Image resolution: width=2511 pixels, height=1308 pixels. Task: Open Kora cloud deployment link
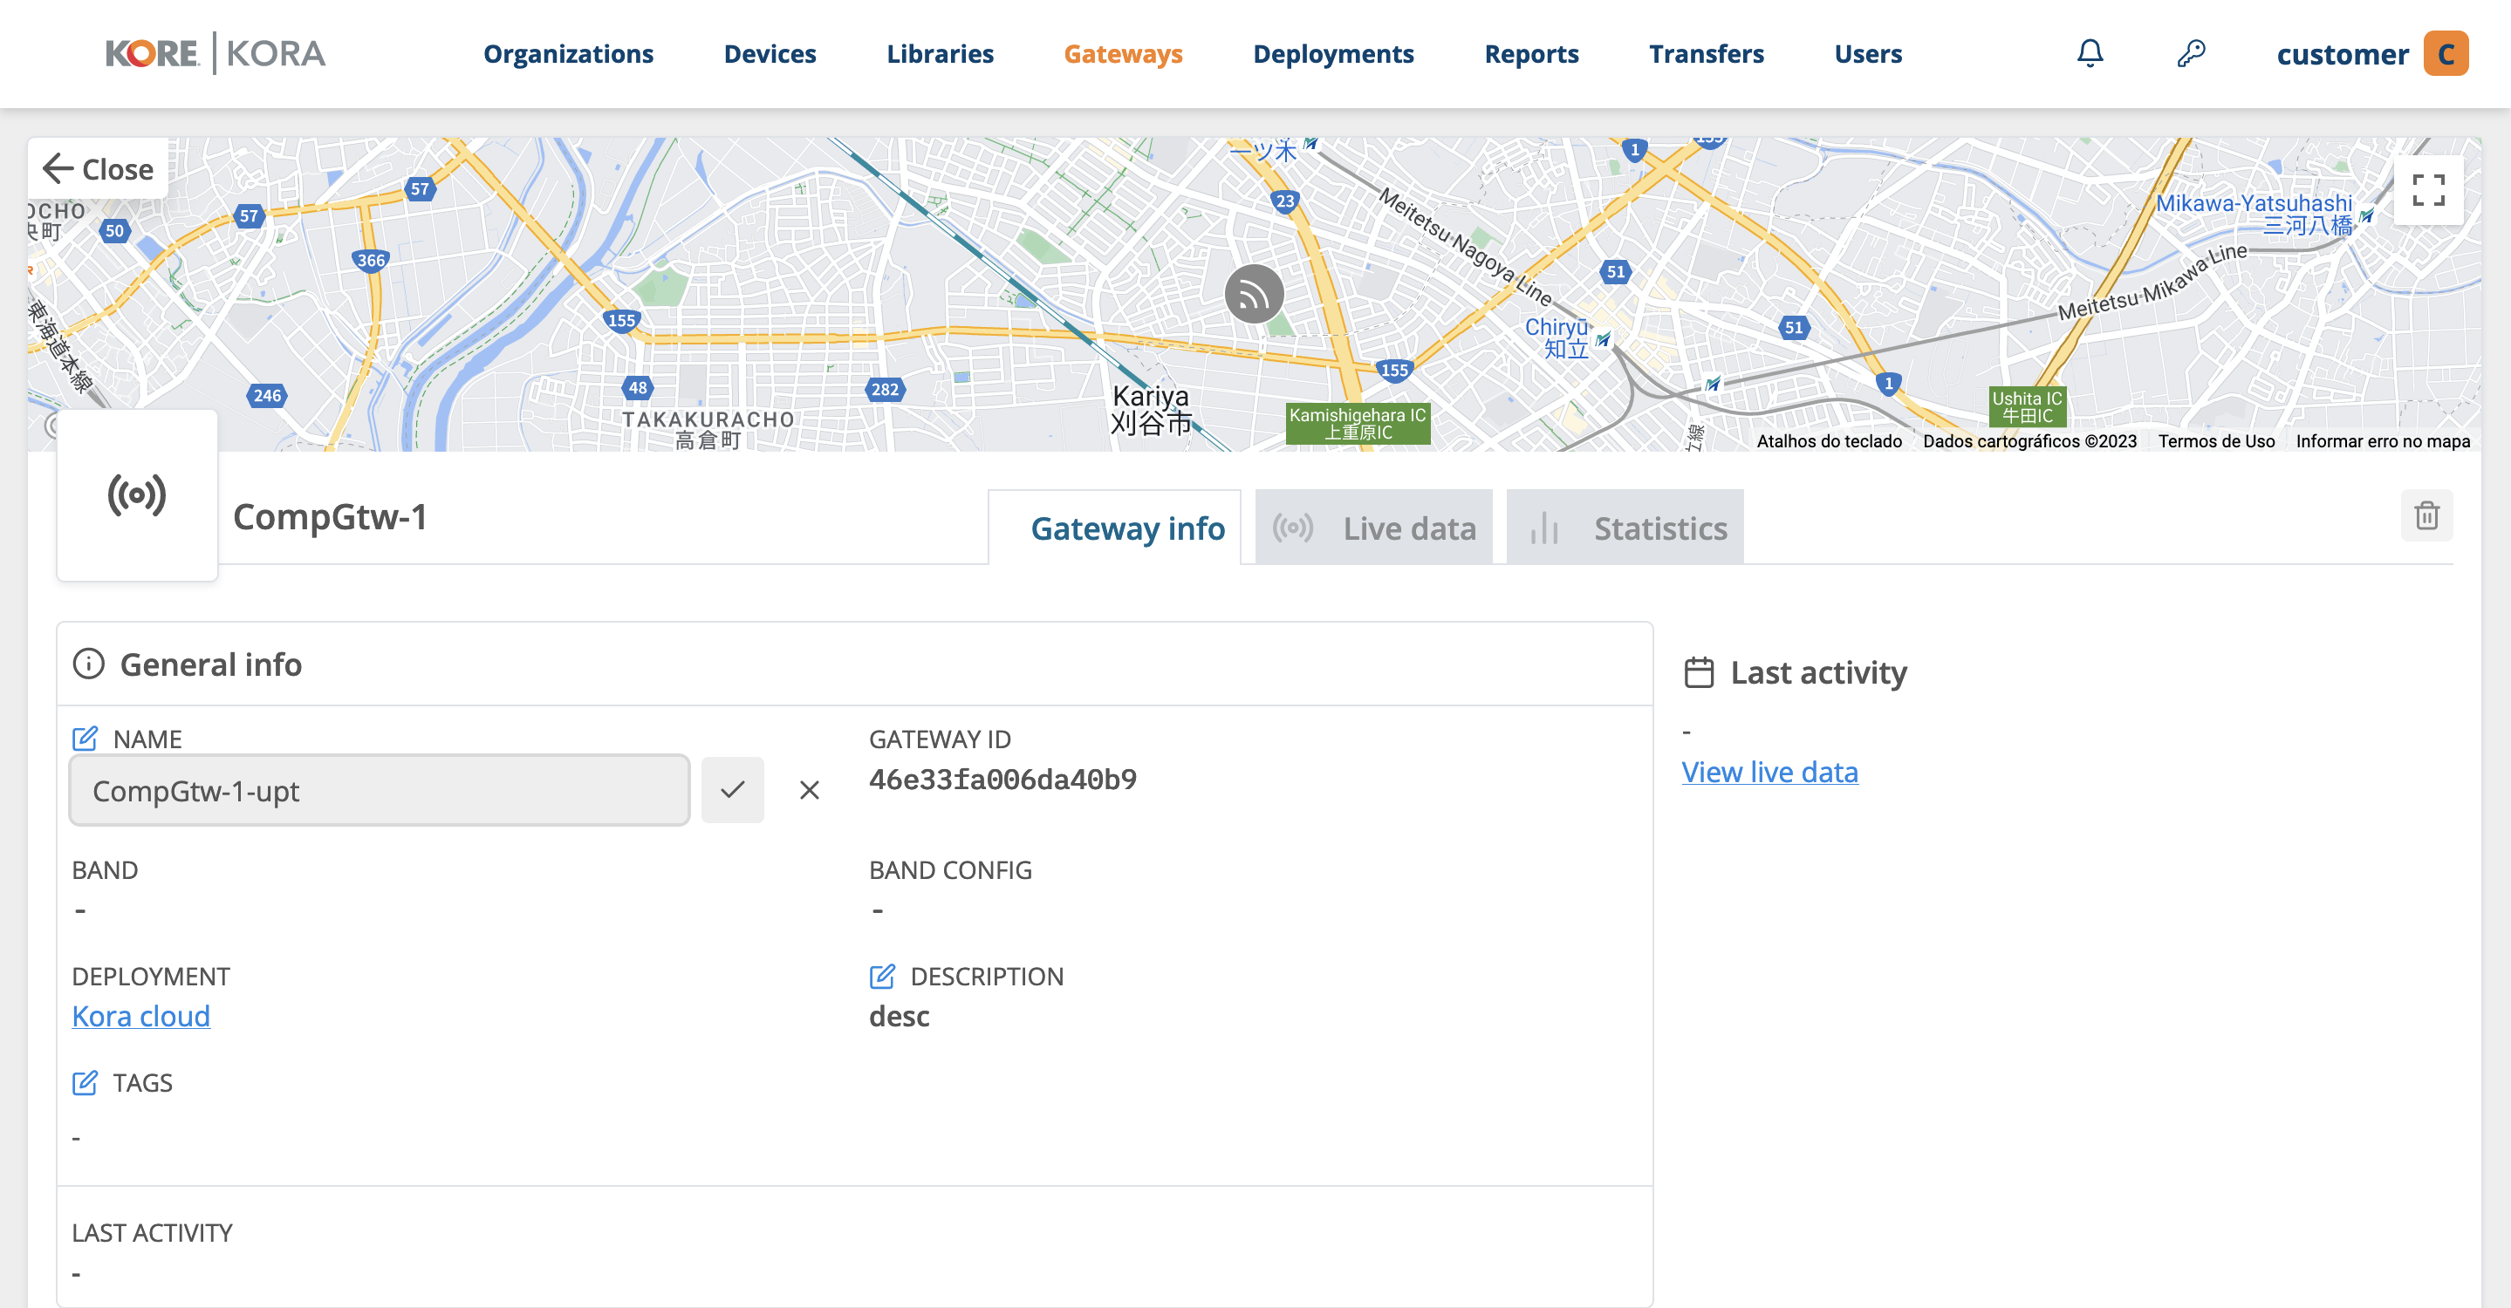pyautogui.click(x=141, y=1016)
